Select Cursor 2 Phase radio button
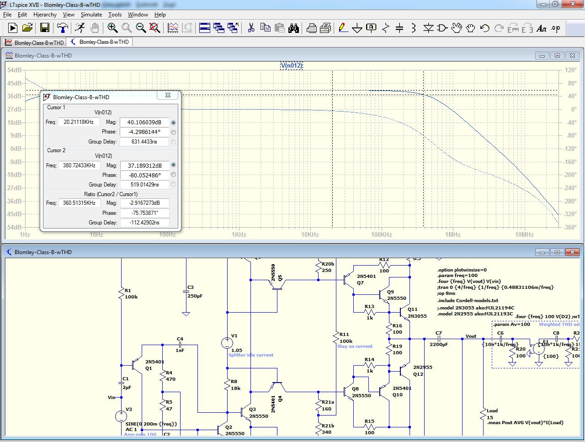 point(173,175)
